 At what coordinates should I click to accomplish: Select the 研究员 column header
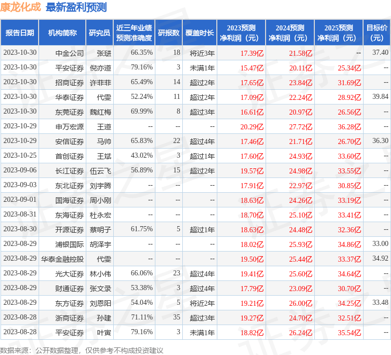(100, 32)
